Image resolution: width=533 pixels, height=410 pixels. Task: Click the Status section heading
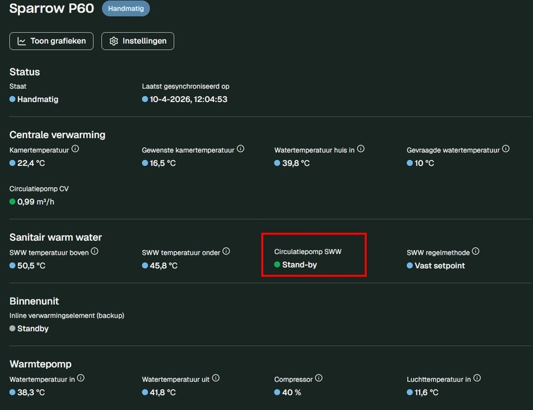[x=25, y=72]
